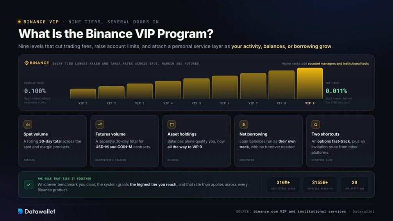This screenshot has width=393, height=221.
Task: Click the Datawallet logo icon
Action: (x=21, y=211)
